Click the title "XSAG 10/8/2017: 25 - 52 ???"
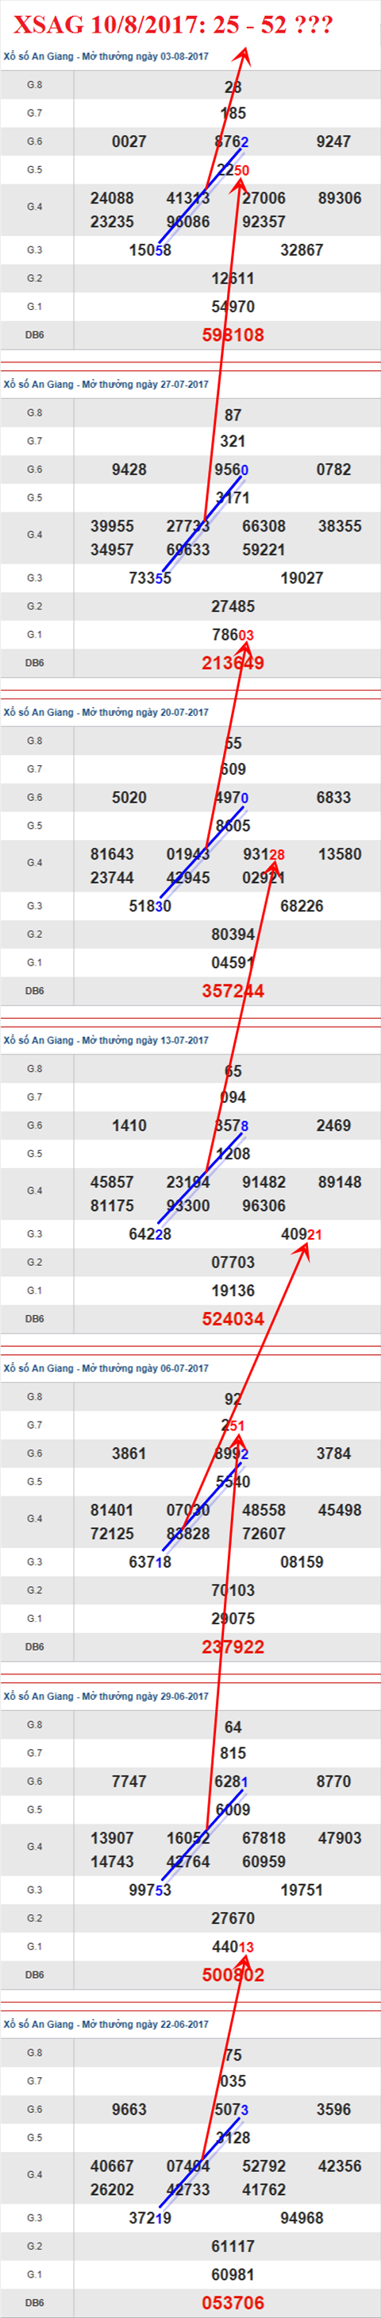 (172, 25)
